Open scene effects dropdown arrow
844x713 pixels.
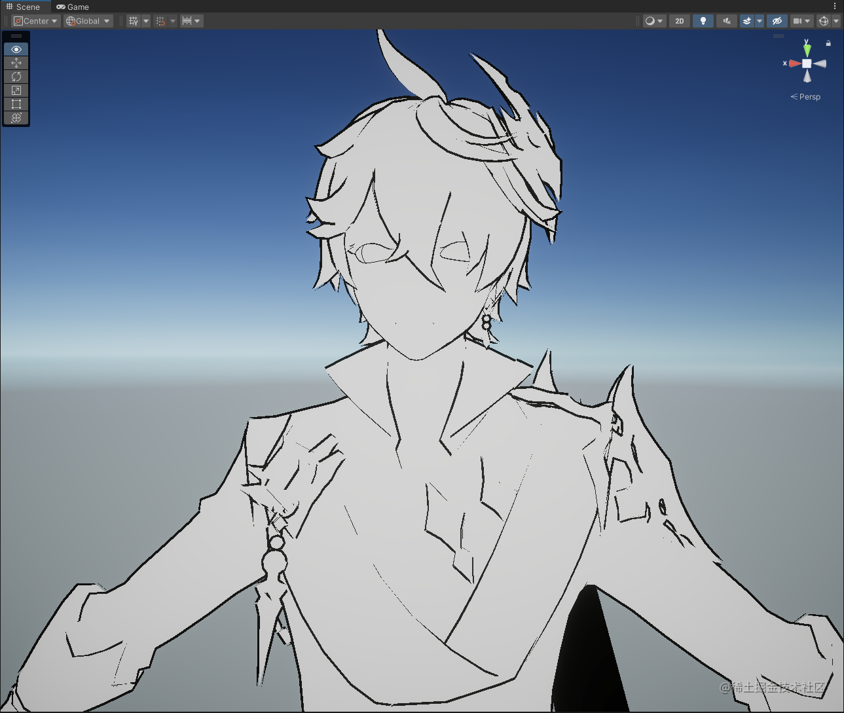(x=760, y=21)
